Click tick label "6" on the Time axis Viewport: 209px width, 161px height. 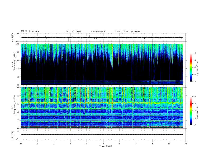[x=120, y=144]
